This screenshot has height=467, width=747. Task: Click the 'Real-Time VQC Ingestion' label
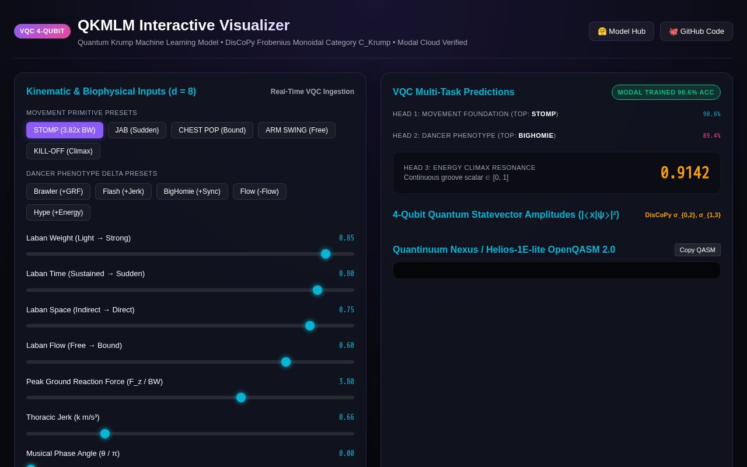[312, 92]
